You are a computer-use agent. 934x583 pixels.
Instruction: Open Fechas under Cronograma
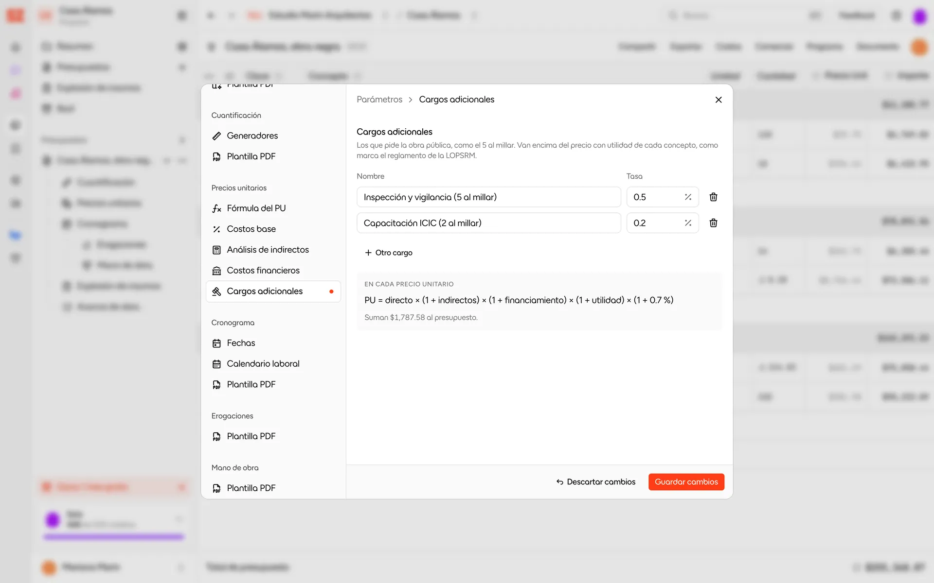273,343
